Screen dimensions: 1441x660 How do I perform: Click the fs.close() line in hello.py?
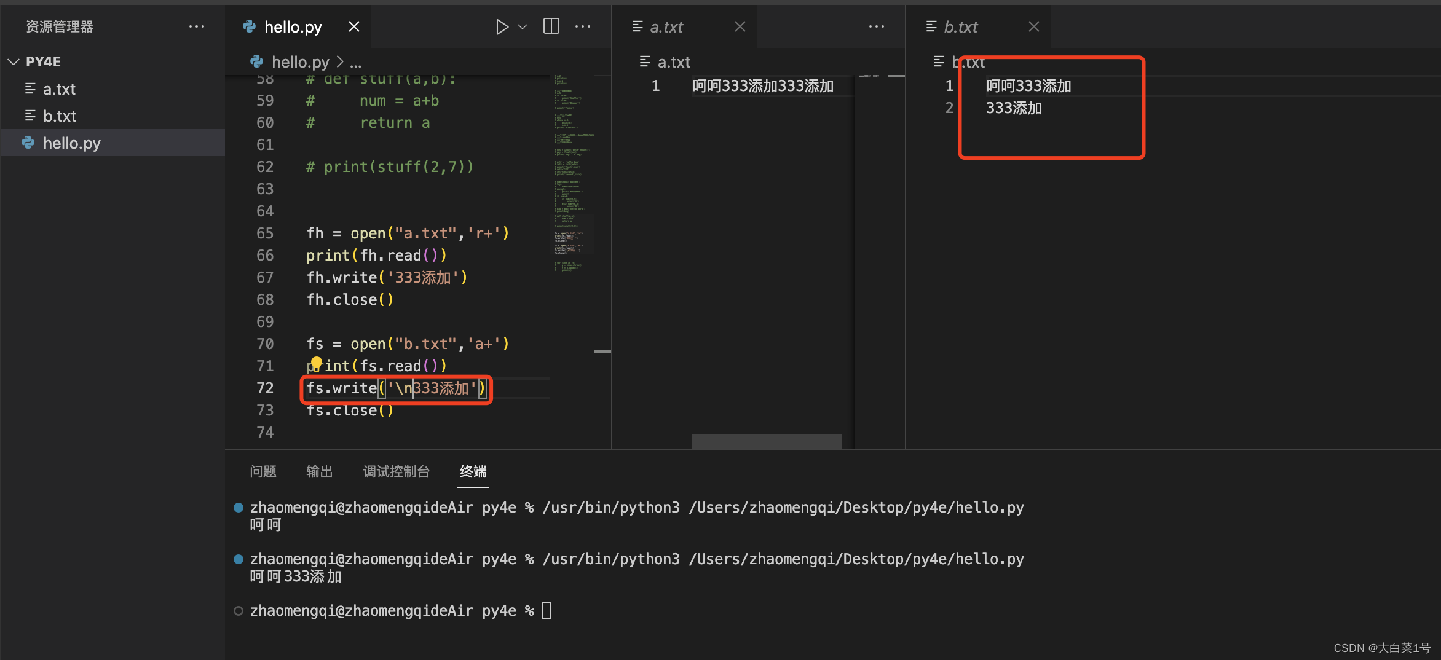tap(350, 411)
